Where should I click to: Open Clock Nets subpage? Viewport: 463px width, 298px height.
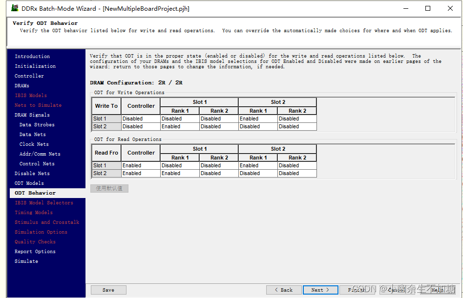click(34, 144)
